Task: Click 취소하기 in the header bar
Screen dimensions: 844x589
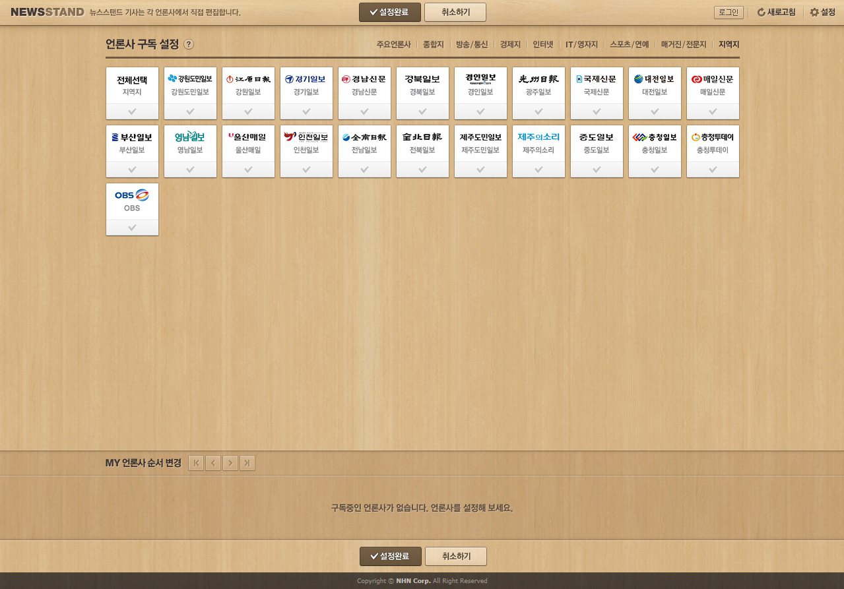Action: point(455,12)
